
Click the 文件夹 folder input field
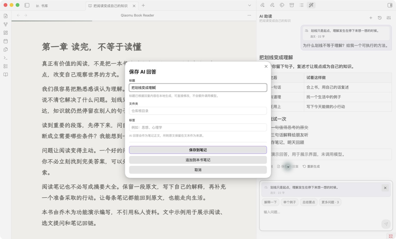click(198, 111)
